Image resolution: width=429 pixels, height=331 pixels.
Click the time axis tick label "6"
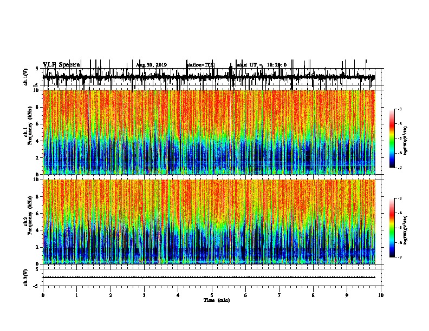(246, 295)
